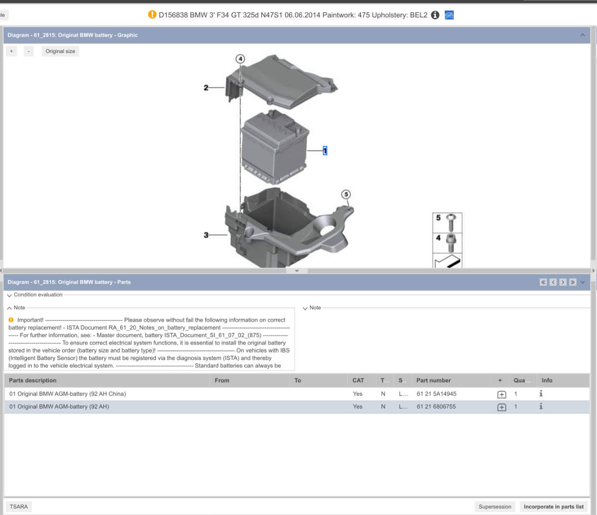
Task: Click the Diagram 61_2815 Graphic panel title
Action: 73,35
